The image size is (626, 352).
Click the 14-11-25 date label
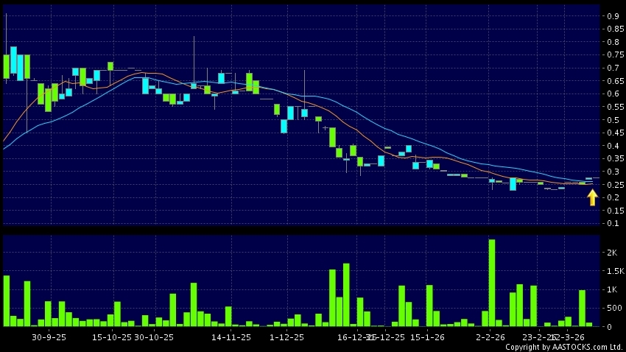click(x=231, y=337)
